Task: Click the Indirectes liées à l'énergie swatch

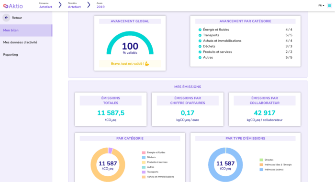Action: coord(261,165)
